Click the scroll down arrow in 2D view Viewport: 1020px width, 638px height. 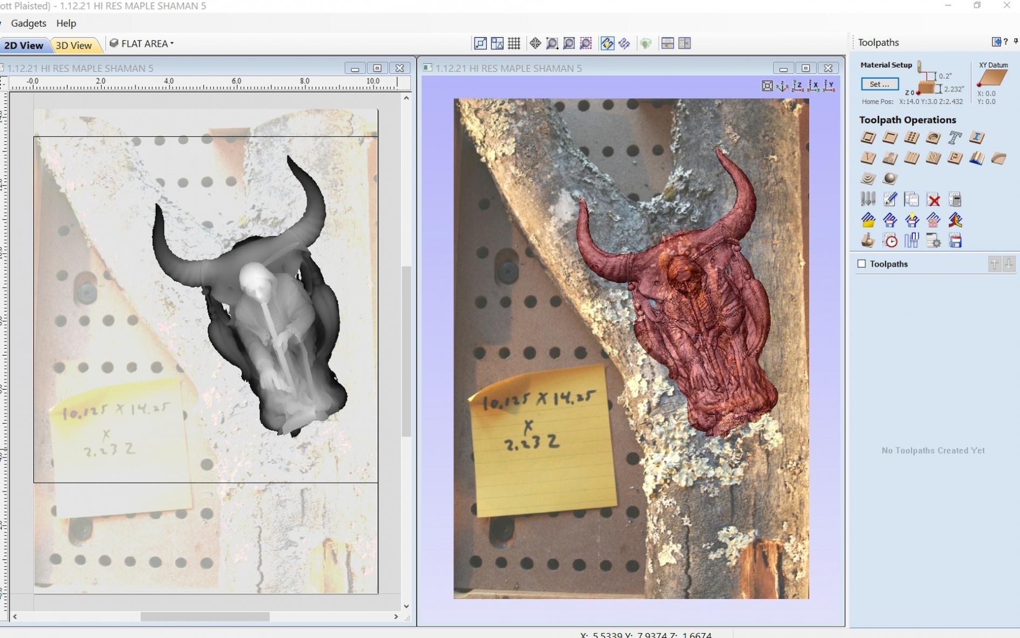pos(406,606)
